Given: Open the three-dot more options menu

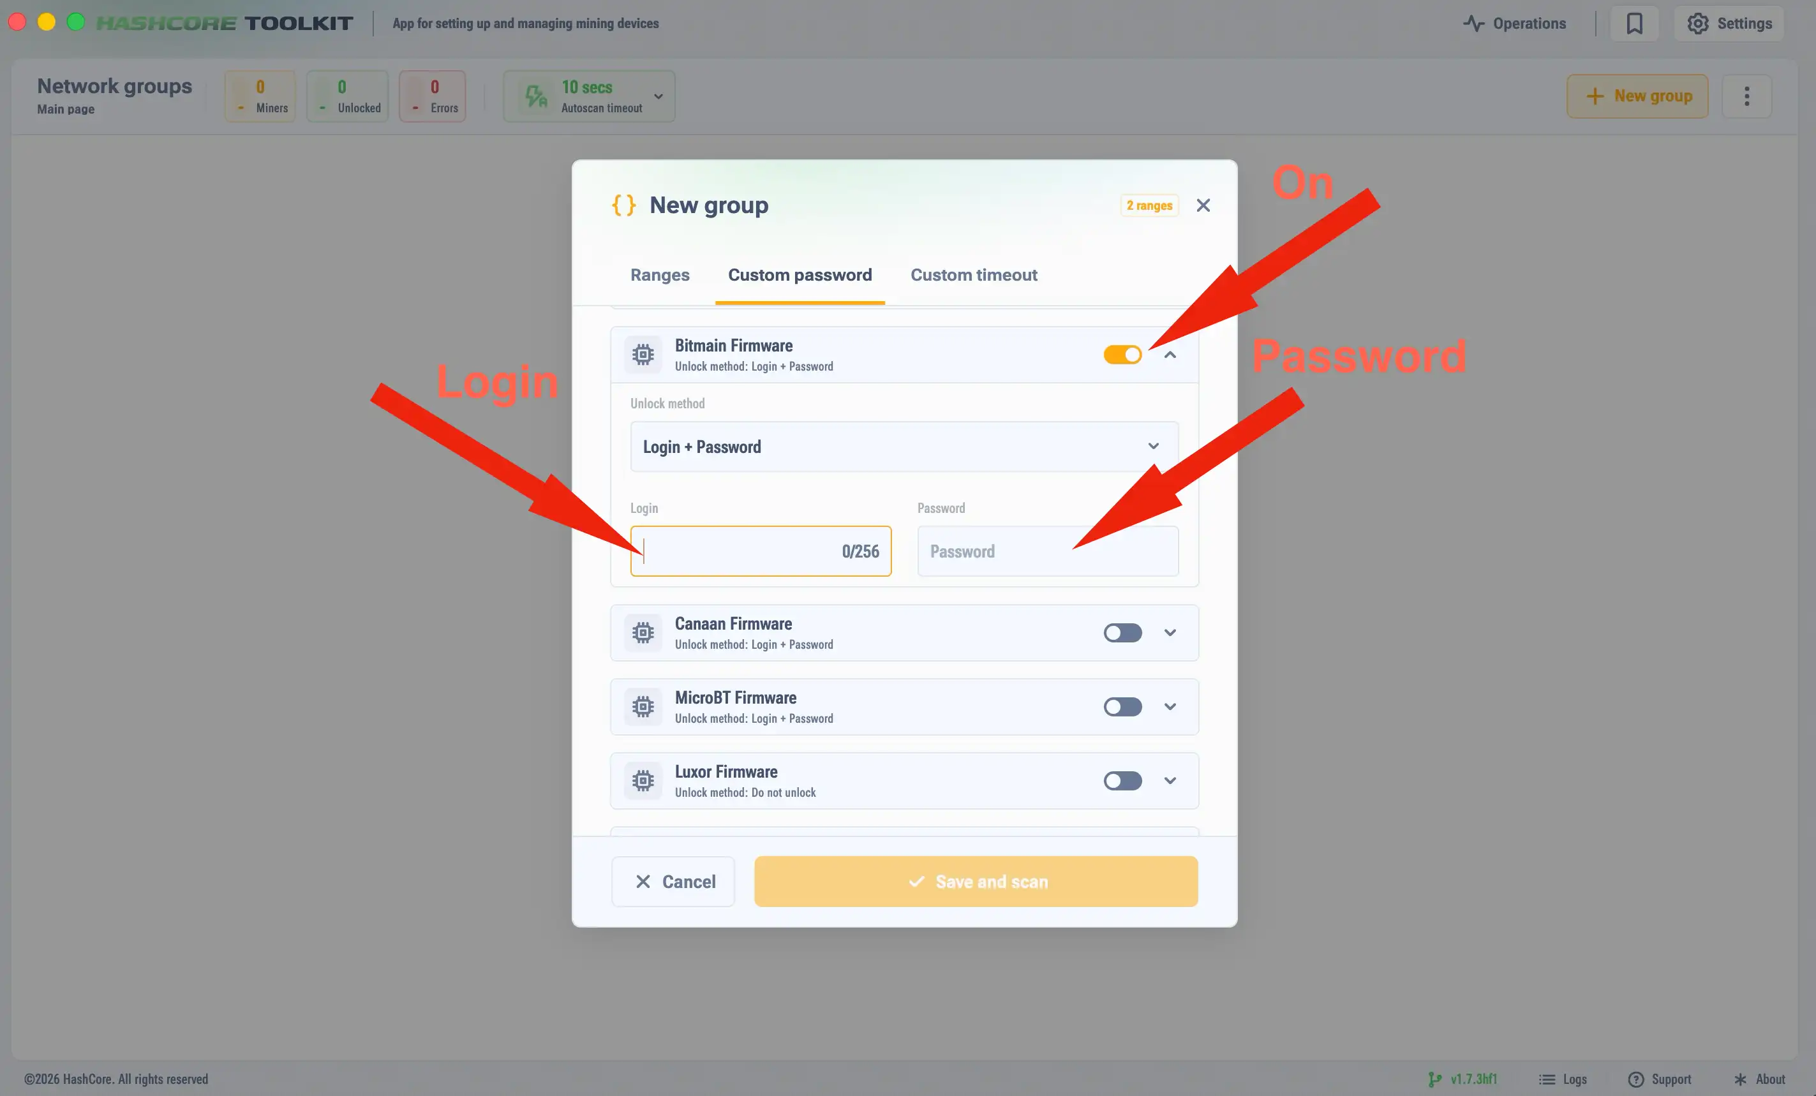Looking at the screenshot, I should point(1746,96).
